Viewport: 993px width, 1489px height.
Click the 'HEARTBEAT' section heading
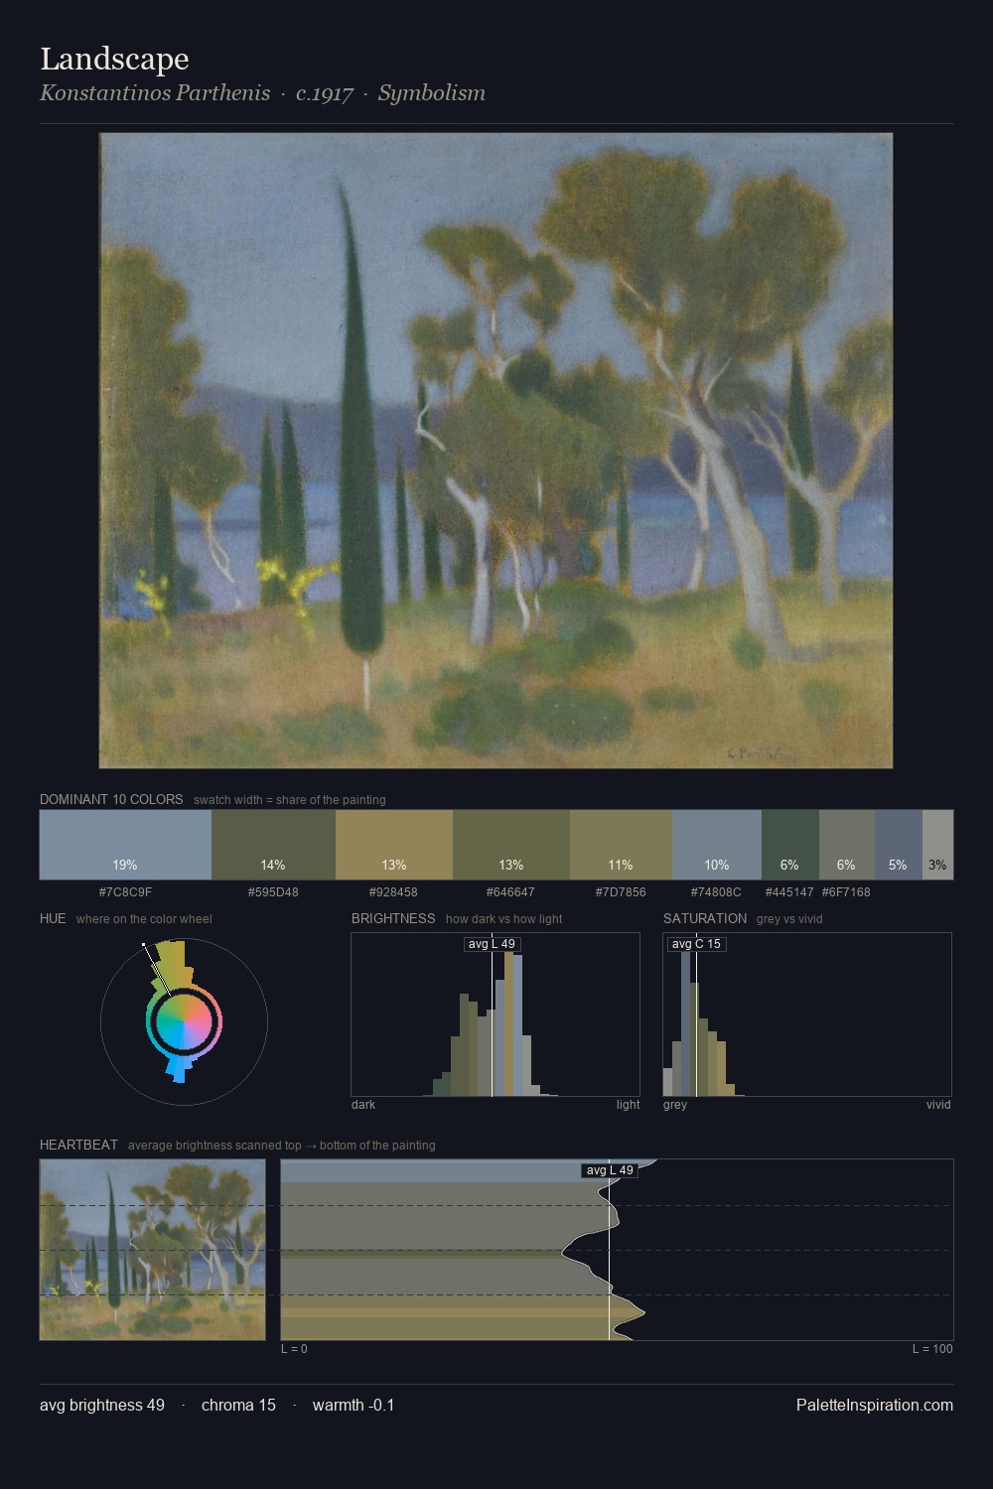(x=78, y=1145)
